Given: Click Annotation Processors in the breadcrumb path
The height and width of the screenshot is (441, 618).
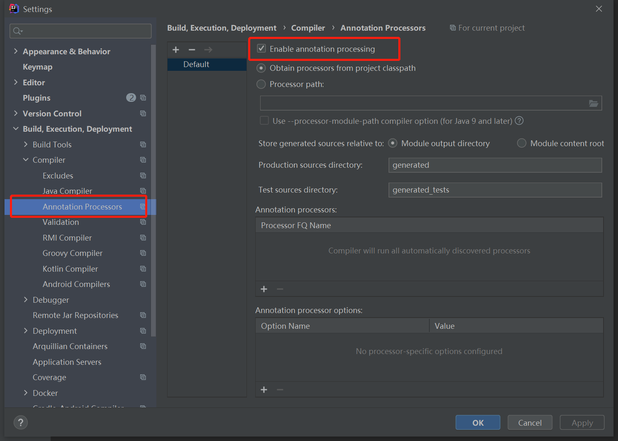Looking at the screenshot, I should click(383, 28).
